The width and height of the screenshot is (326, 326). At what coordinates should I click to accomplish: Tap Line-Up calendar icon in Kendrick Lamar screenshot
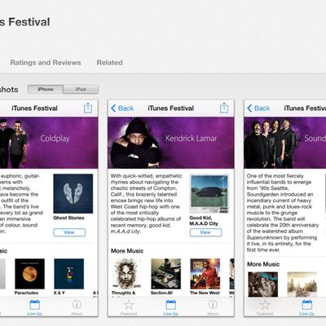(x=170, y=307)
